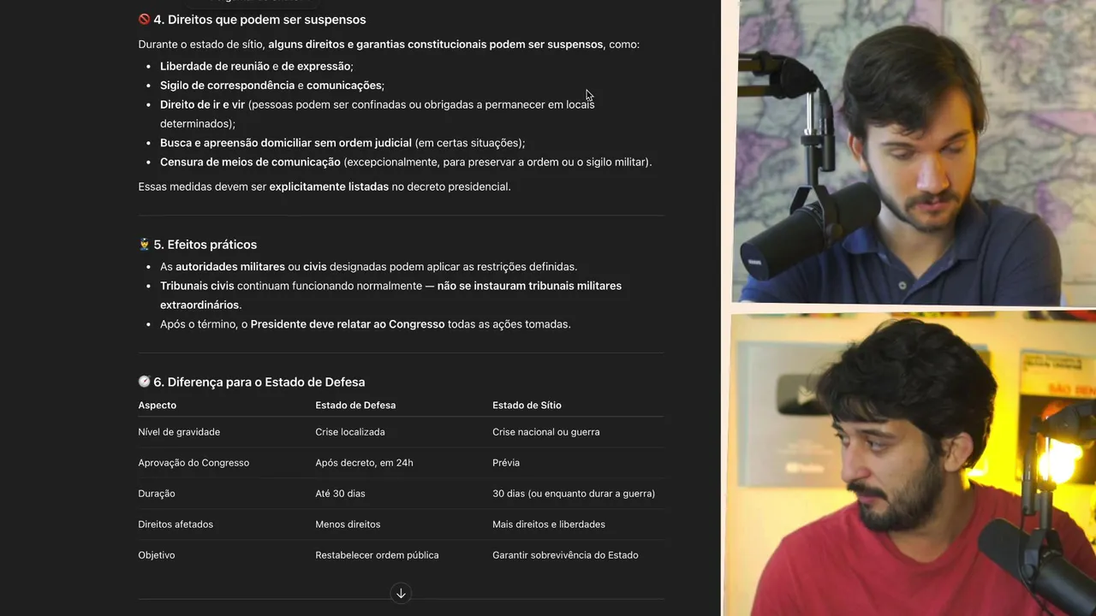Click 'alguns direitos e garantias constitucionais' text
This screenshot has height=616, width=1096.
click(378, 44)
